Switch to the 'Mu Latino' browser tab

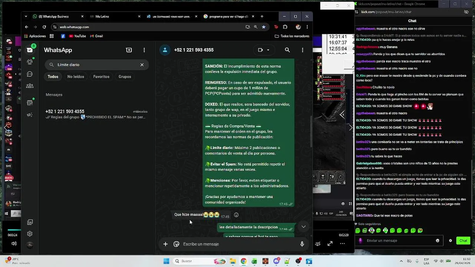coord(114,16)
